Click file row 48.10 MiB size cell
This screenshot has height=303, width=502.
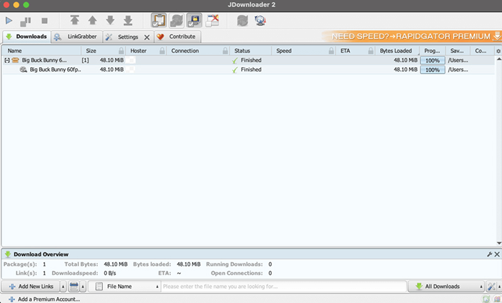point(112,70)
